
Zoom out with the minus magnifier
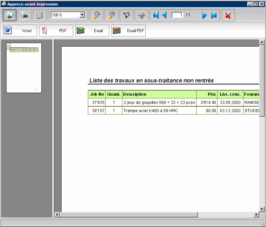coord(112,15)
